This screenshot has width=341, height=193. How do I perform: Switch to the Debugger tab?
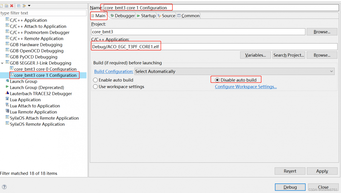[123, 16]
